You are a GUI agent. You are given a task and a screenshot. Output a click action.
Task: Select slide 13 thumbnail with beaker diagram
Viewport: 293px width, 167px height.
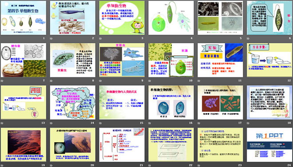click(24, 102)
